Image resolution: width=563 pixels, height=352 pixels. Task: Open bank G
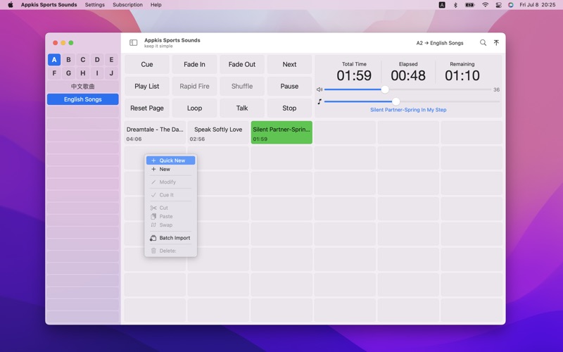[68, 73]
